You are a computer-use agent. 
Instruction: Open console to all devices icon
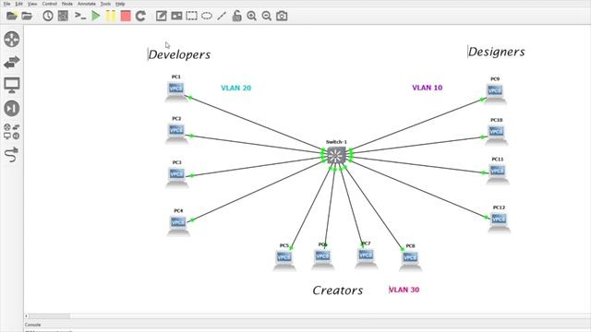(80, 16)
